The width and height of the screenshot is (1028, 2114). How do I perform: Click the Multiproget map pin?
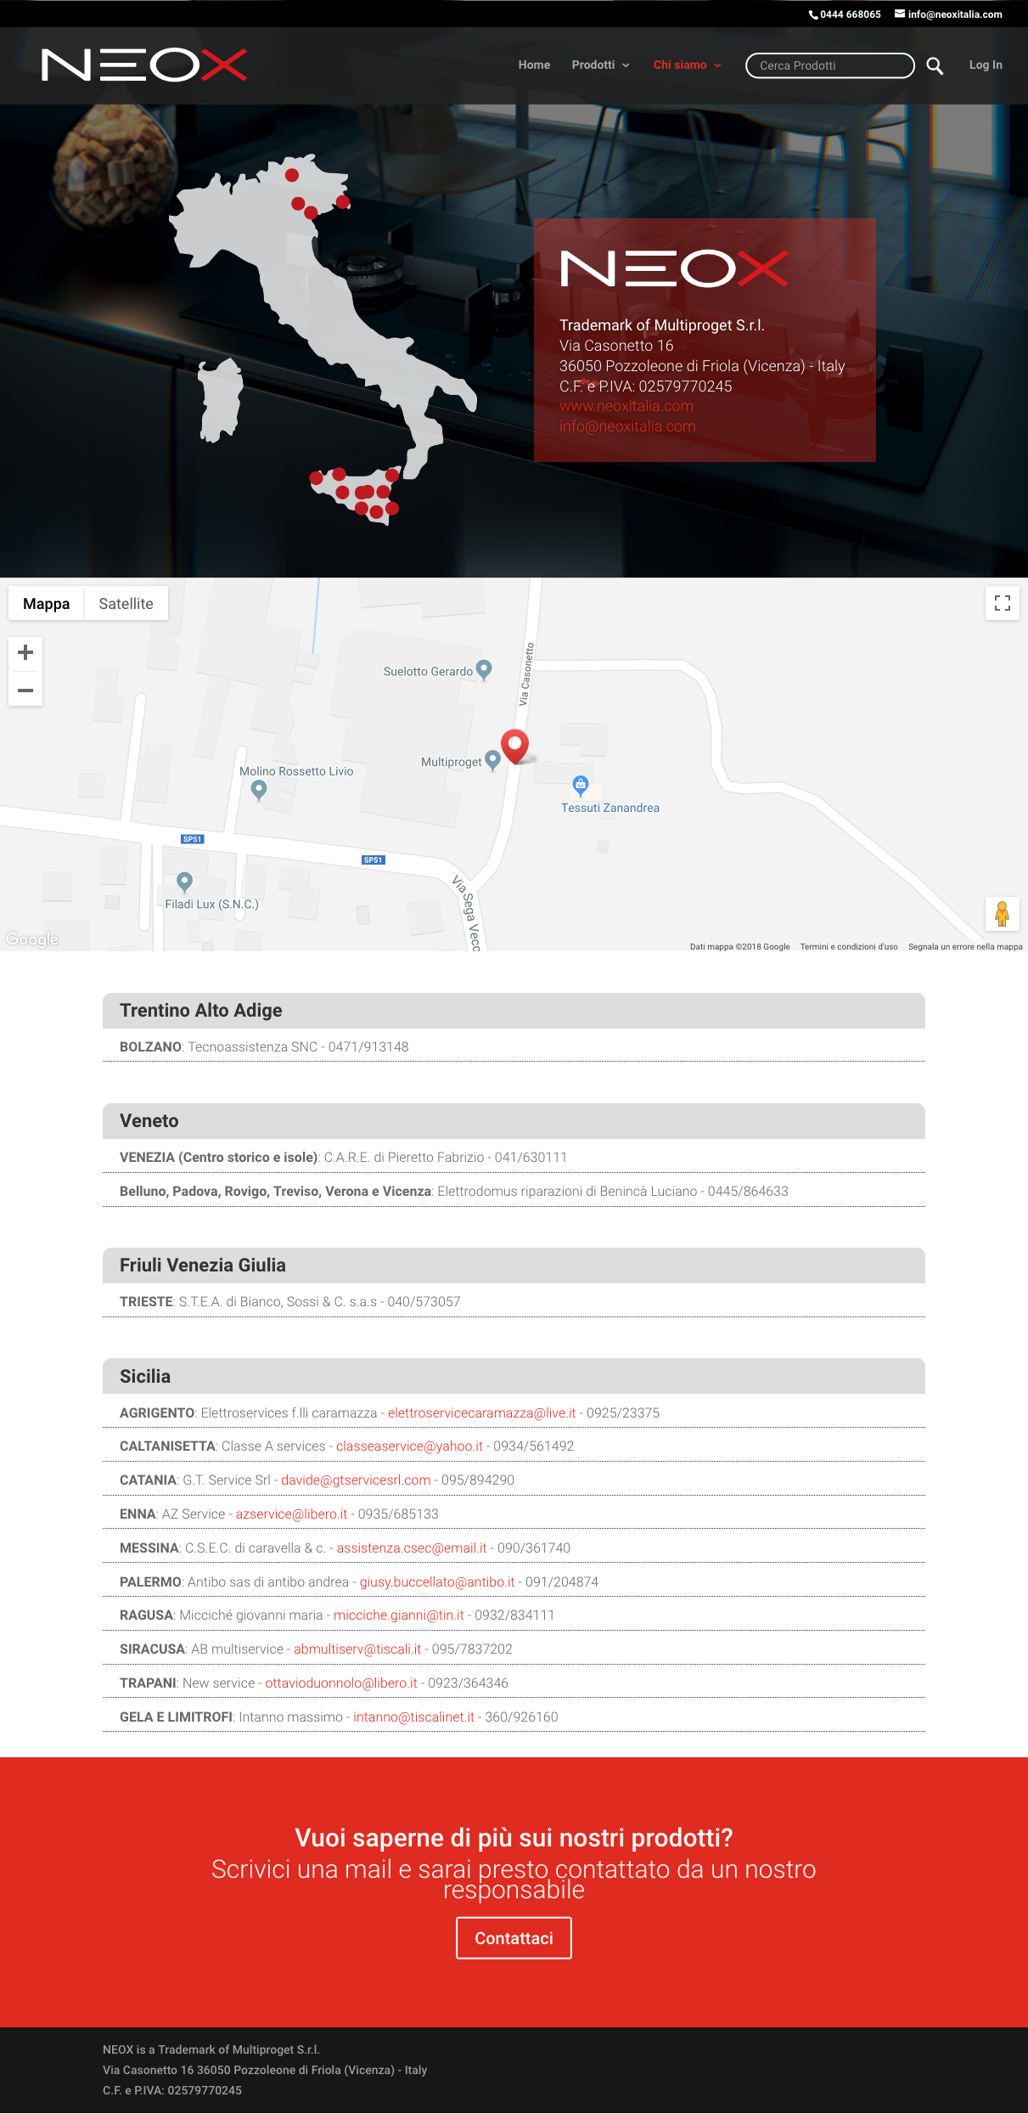pos(492,760)
